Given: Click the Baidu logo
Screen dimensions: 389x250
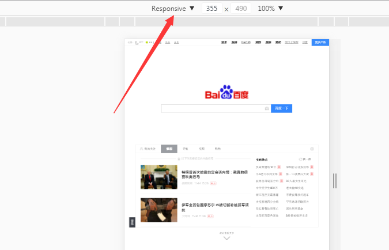Looking at the screenshot, I should (x=226, y=92).
